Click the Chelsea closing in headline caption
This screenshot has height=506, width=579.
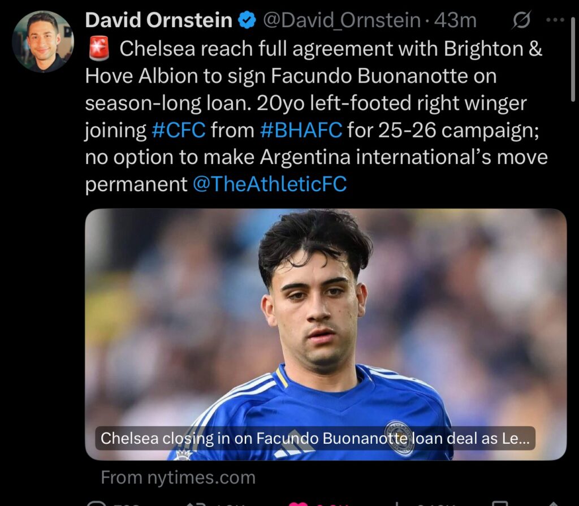pos(315,438)
